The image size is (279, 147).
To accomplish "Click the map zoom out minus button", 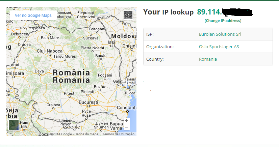I will click(x=127, y=127).
